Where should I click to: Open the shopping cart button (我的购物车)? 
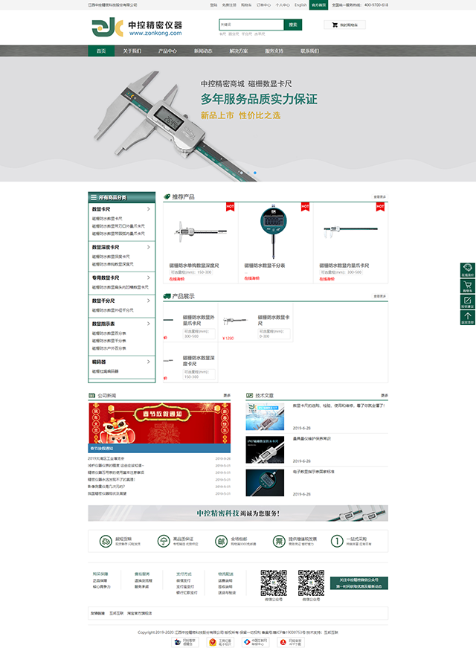coord(344,25)
